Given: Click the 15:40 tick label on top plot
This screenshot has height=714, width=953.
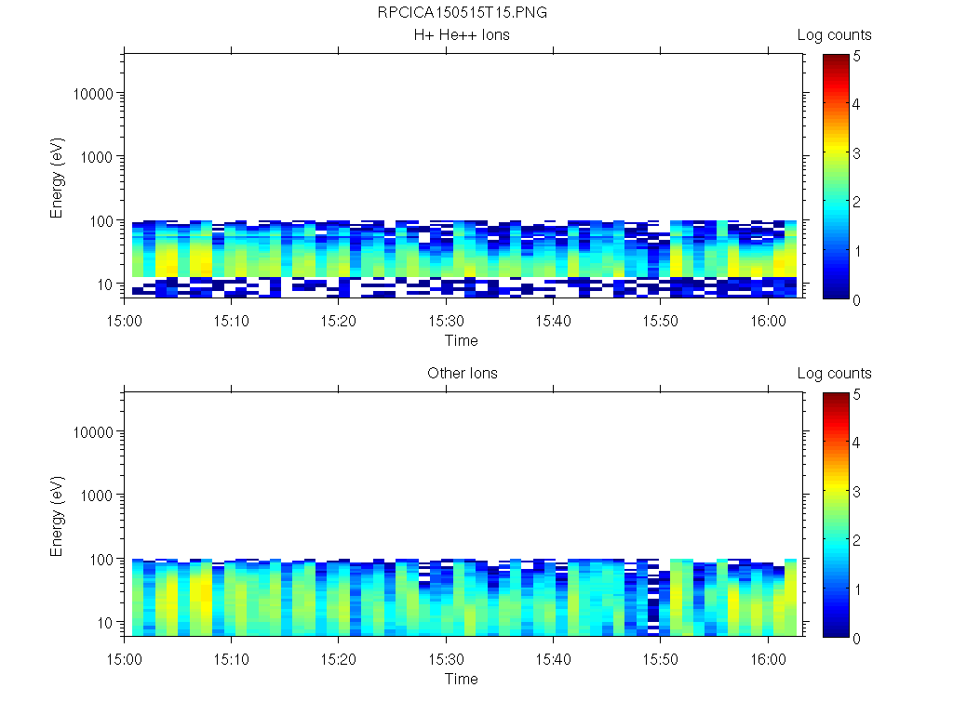Looking at the screenshot, I should click(553, 321).
